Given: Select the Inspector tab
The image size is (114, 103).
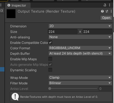Looking at the screenshot, I should 18,5.
